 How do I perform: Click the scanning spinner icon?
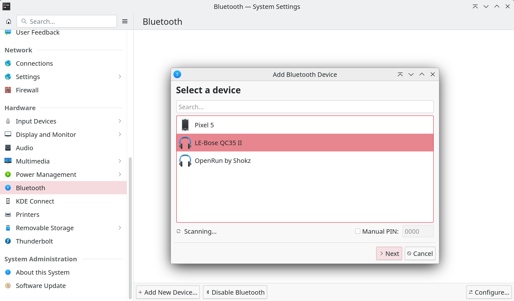tap(179, 231)
